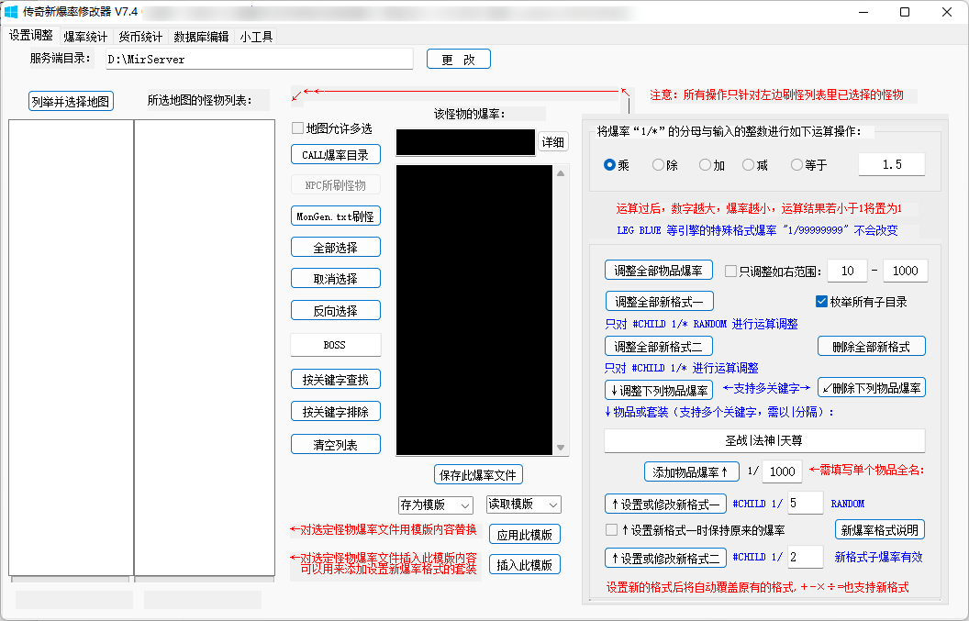This screenshot has height=621, width=969.
Task: Click the 1.5 operand input field
Action: tap(892, 164)
